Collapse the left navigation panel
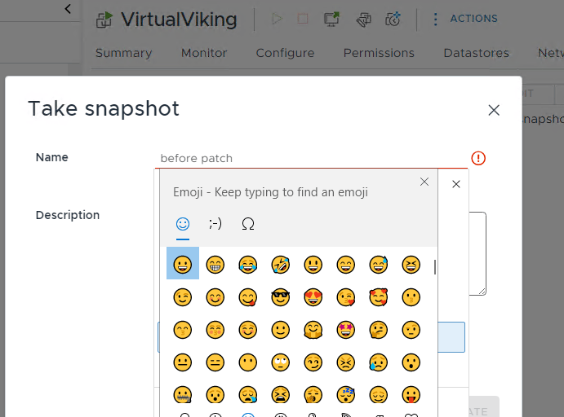Viewport: 564px width, 417px height. pos(68,9)
